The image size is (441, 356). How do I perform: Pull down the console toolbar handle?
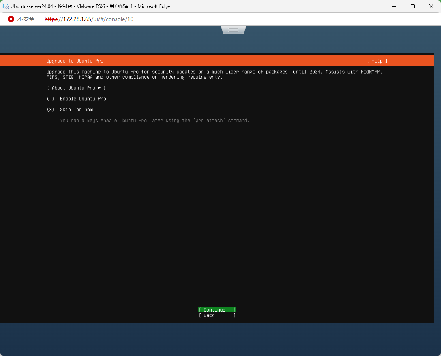point(233,30)
